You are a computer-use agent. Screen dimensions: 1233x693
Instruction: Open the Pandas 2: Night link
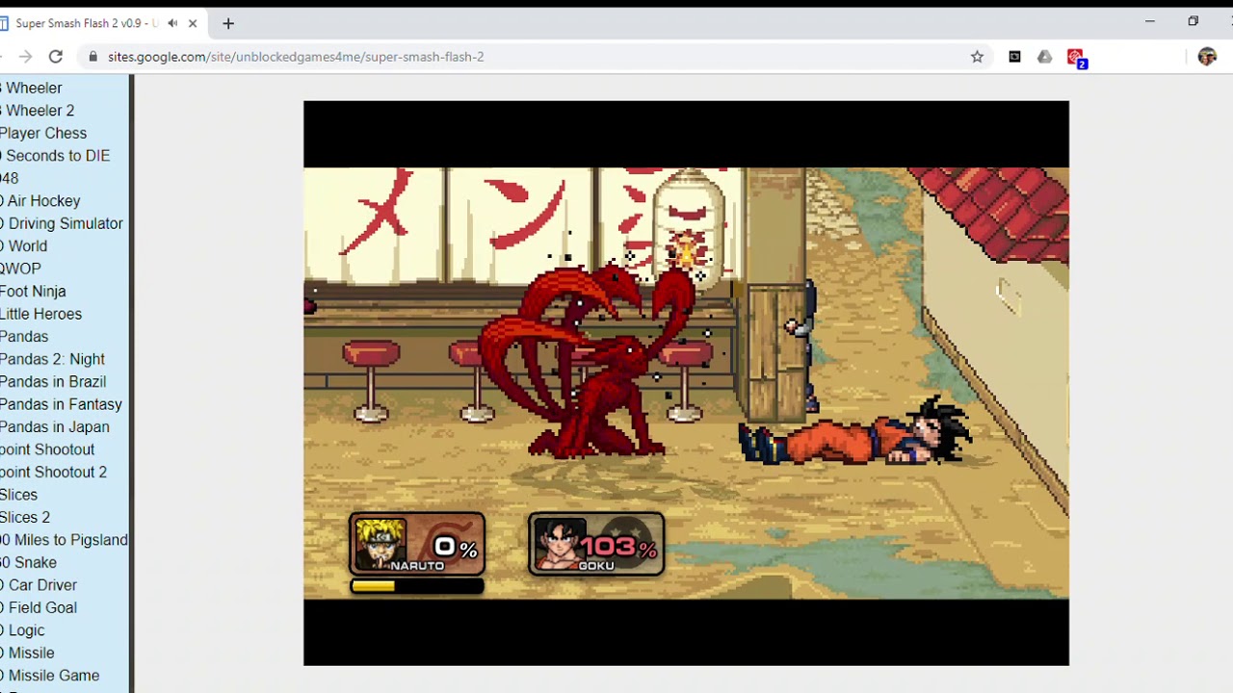52,359
